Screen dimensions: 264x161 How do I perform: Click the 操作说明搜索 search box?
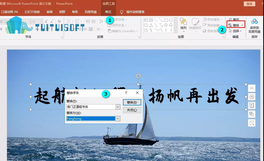pyautogui.click(x=135, y=12)
